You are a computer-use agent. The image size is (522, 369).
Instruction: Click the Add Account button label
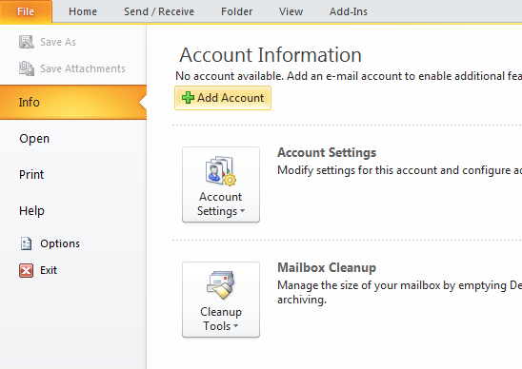(x=231, y=98)
